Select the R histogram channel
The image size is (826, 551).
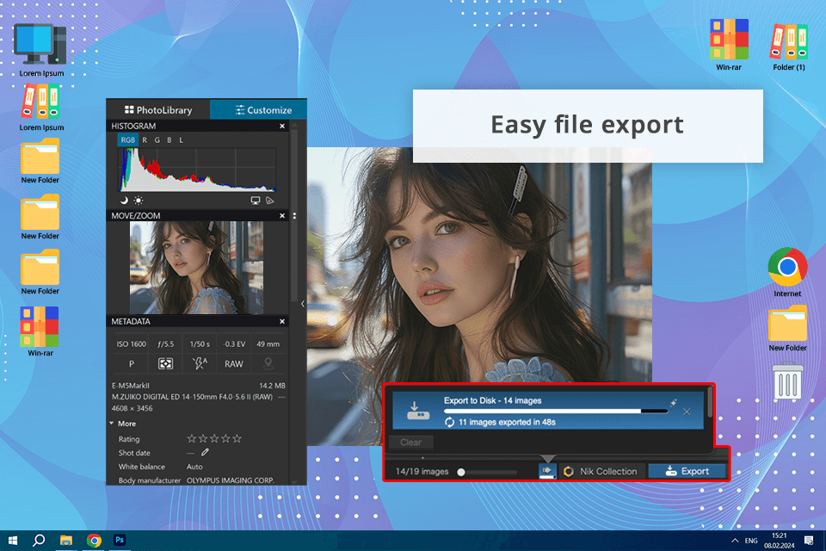coord(145,140)
